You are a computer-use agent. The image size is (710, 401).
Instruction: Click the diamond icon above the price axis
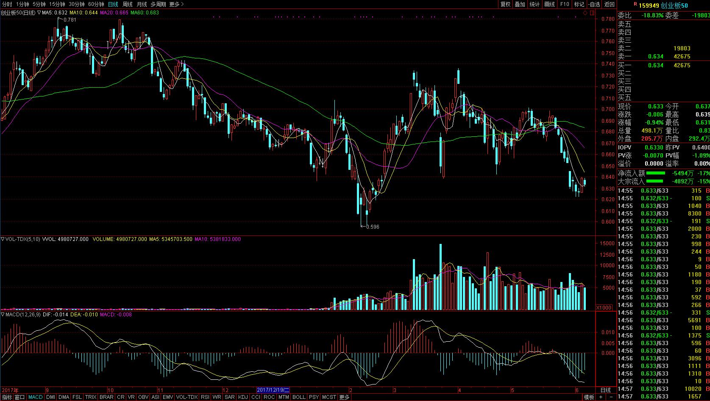pyautogui.click(x=585, y=13)
